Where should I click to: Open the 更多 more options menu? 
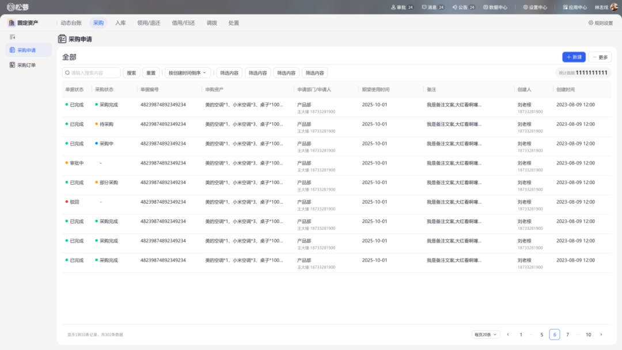[x=600, y=57]
